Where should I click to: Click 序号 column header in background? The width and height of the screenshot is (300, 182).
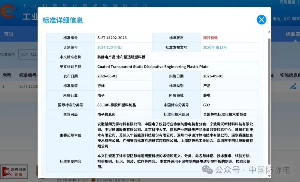[7, 75]
